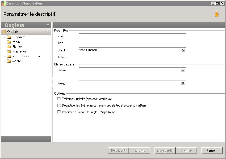Click the Messages folder icon
This screenshot has width=226, height=159.
coord(9,51)
